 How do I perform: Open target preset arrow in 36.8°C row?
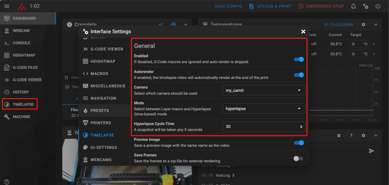(x=374, y=44)
